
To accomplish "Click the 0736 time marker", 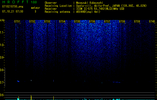I will pos(92,21).
